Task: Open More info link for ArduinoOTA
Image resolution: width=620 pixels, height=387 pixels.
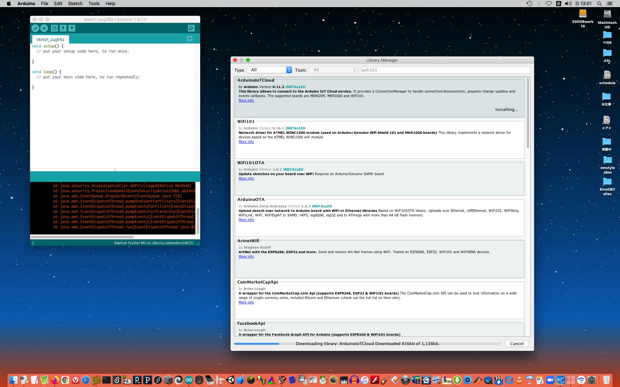Action: coord(246,220)
